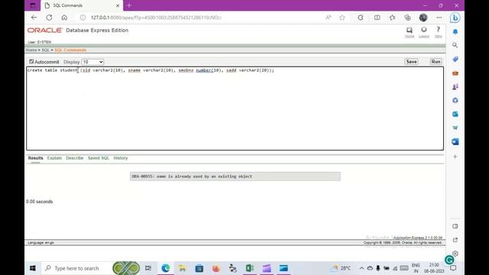
Task: Run the SQL command
Action: pos(436,62)
